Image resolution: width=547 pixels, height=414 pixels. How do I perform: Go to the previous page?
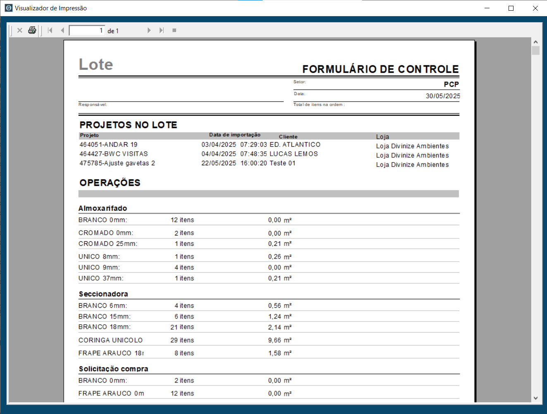pos(62,30)
